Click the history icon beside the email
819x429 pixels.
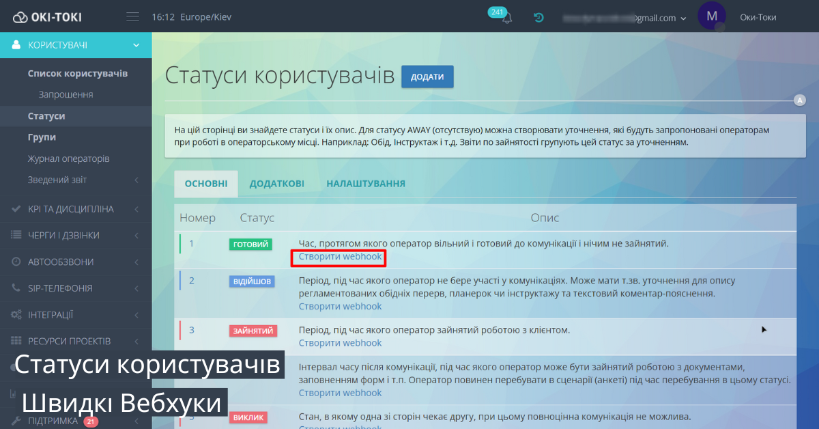pos(539,16)
